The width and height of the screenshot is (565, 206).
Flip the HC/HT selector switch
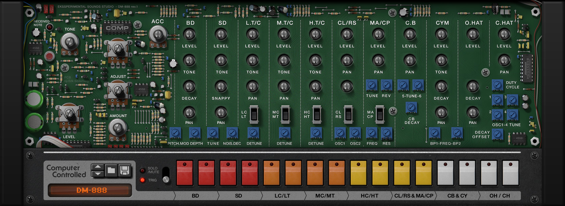click(317, 114)
